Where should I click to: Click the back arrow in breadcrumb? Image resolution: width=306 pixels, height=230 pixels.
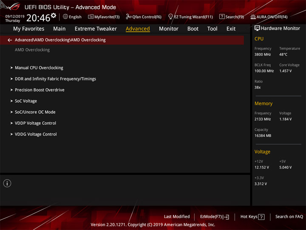click(x=10, y=40)
